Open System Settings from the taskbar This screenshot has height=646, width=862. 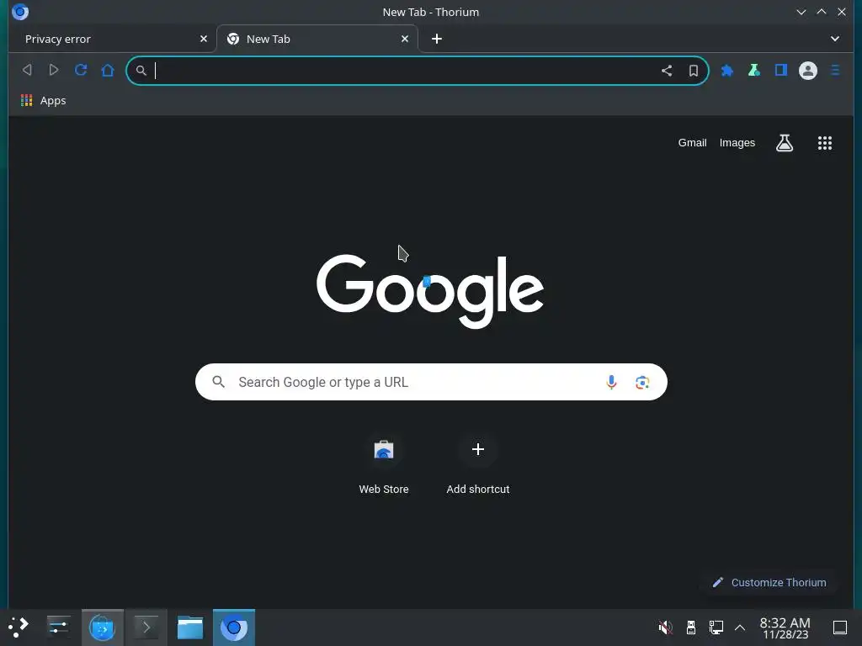58,627
